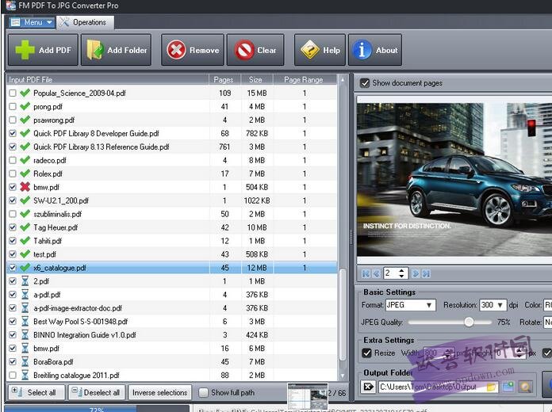The height and width of the screenshot is (412, 552).
Task: Check Breitling catalogue 2011.pdf checkbox
Action: coord(13,375)
